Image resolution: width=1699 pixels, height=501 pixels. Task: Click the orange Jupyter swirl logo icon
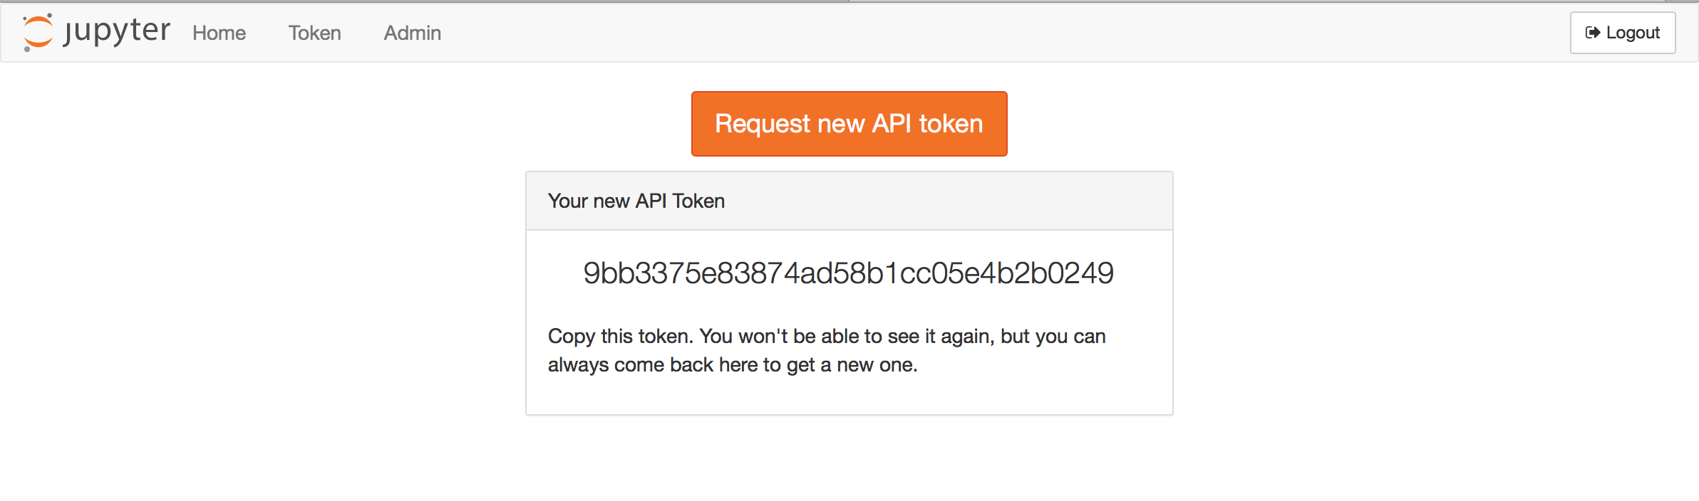38,33
